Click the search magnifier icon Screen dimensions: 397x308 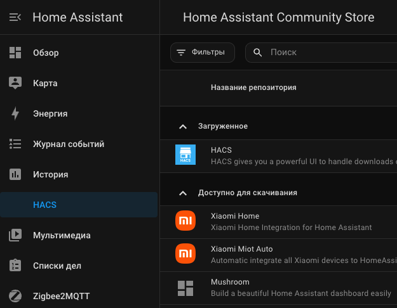pyautogui.click(x=257, y=53)
